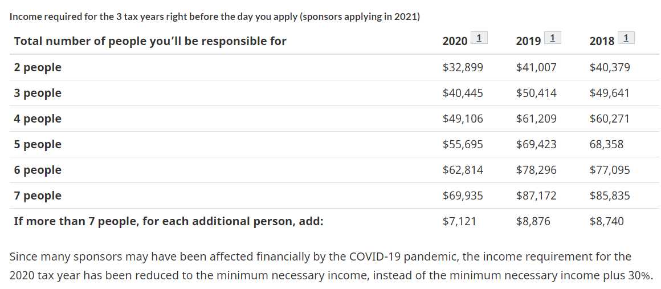661x289 pixels.
Task: Click the COVID-19 pandemic note paragraph
Action: (x=330, y=266)
